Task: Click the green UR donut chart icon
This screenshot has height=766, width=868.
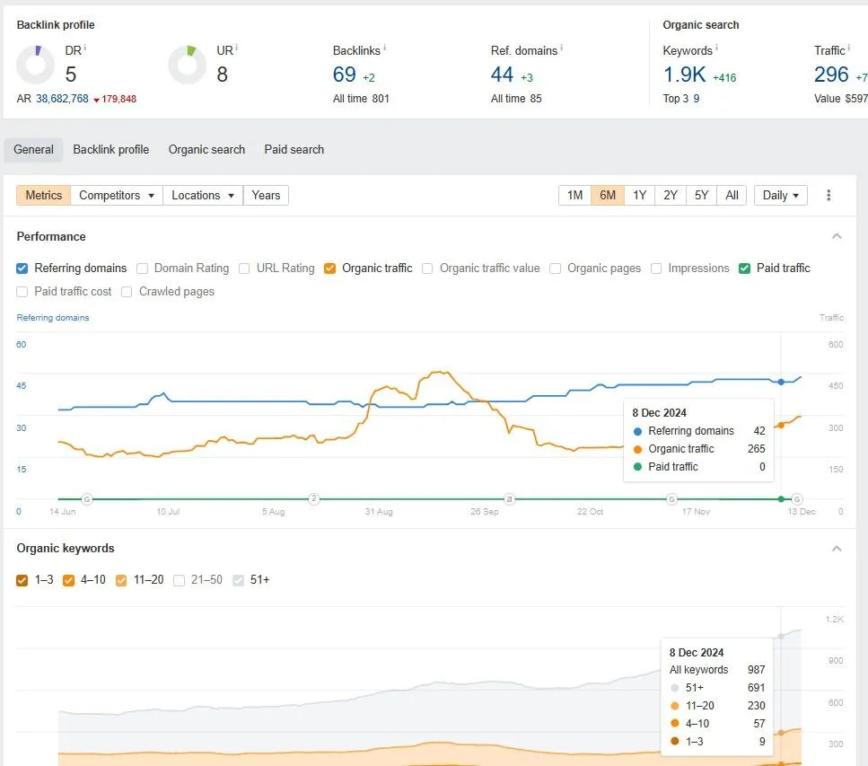Action: [188, 65]
